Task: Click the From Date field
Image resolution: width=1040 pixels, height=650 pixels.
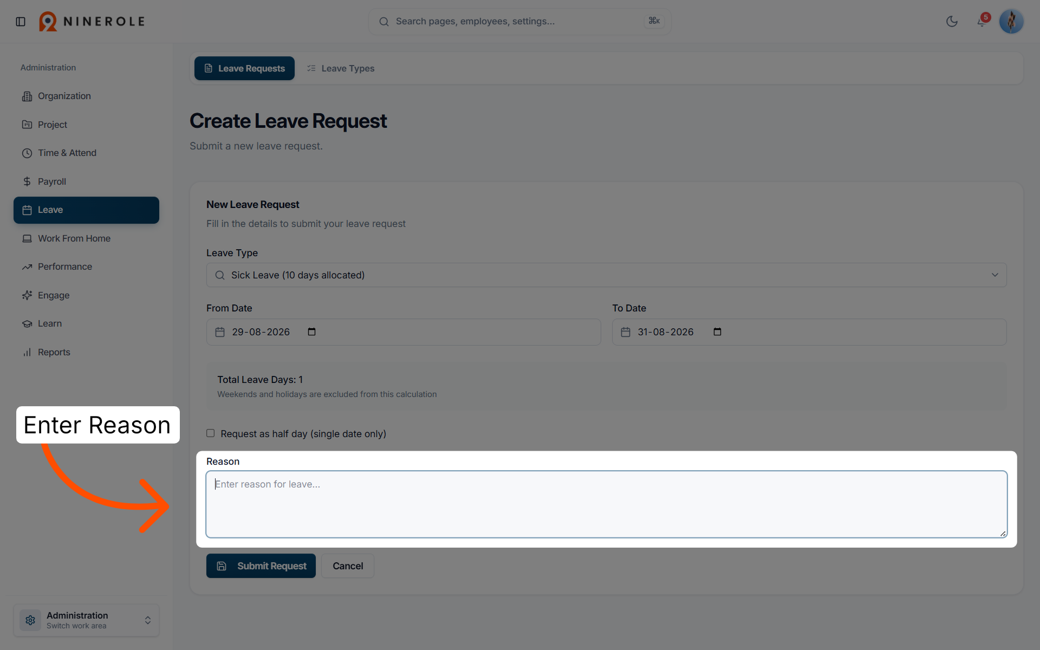Action: point(404,332)
